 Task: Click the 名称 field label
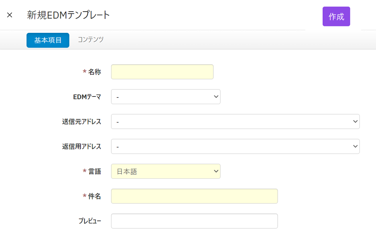pyautogui.click(x=95, y=72)
